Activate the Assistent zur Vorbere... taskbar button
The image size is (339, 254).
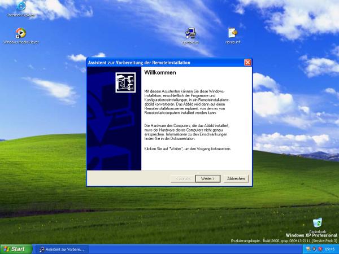pyautogui.click(x=62, y=249)
